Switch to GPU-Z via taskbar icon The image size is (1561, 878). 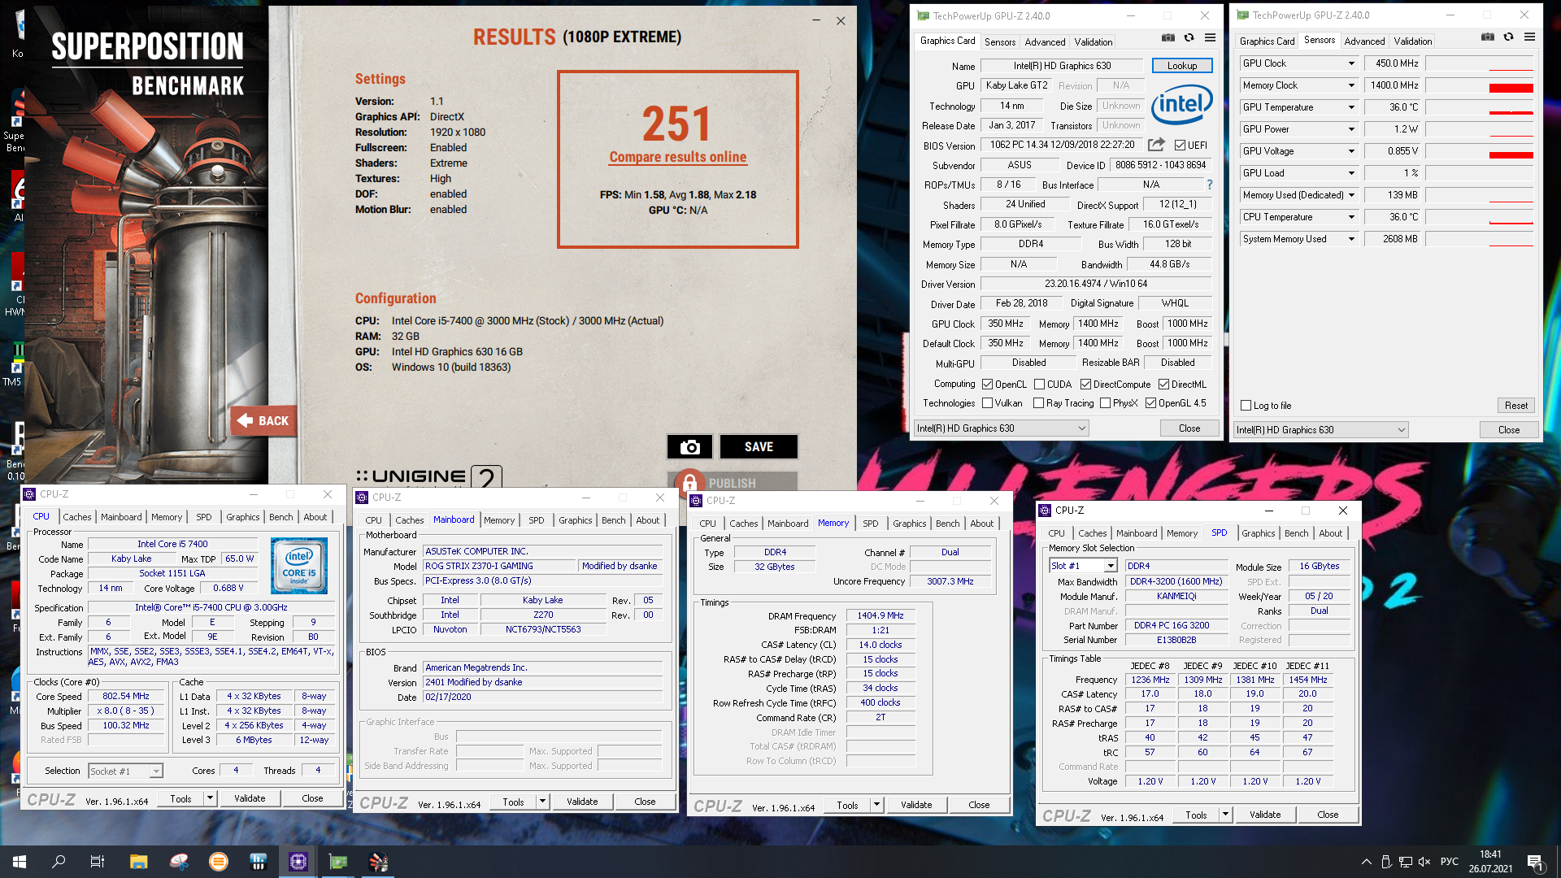pos(338,862)
